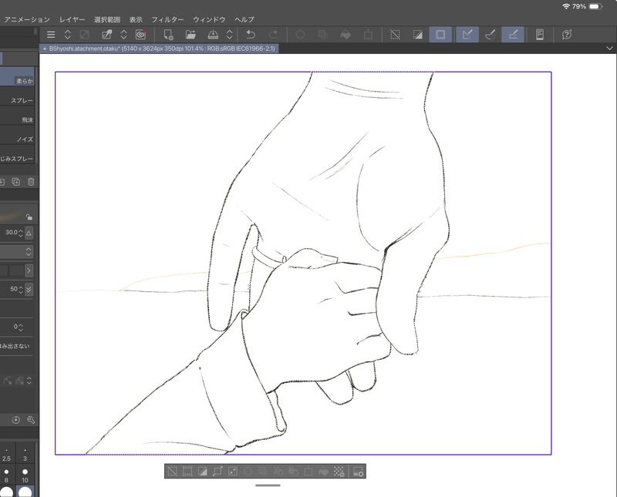Toggle snap to ruler button
617x497 pixels.
[467, 35]
